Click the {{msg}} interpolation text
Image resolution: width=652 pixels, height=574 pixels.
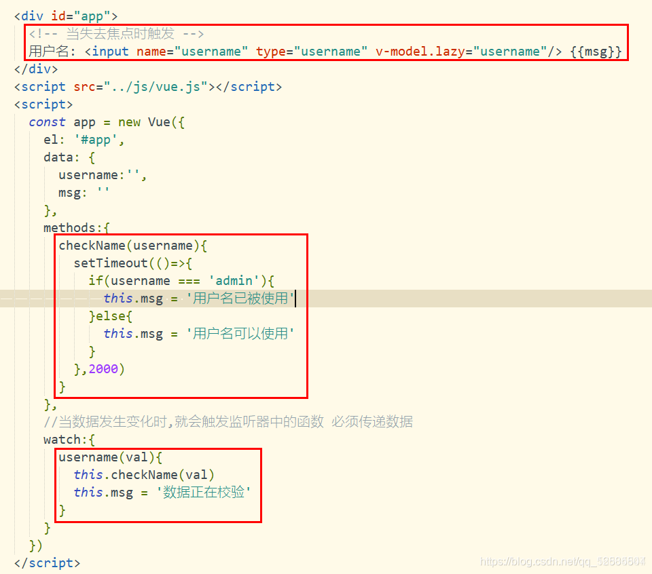[596, 52]
